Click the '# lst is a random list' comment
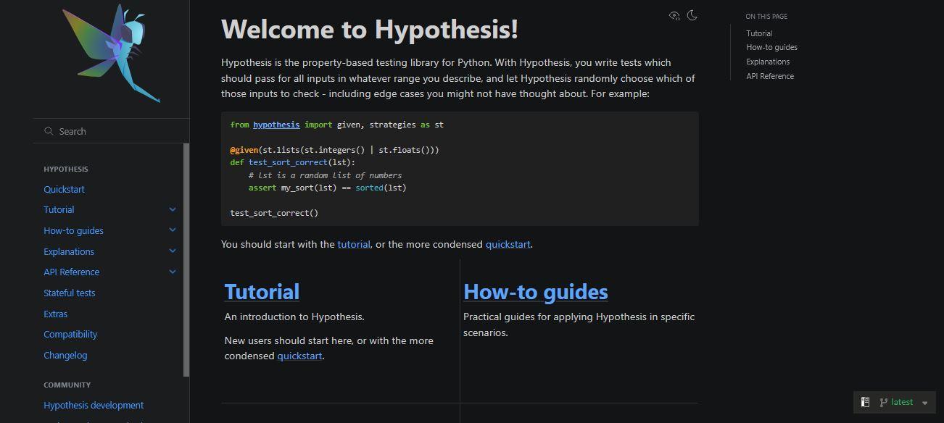This screenshot has width=944, height=423. pyautogui.click(x=325, y=175)
